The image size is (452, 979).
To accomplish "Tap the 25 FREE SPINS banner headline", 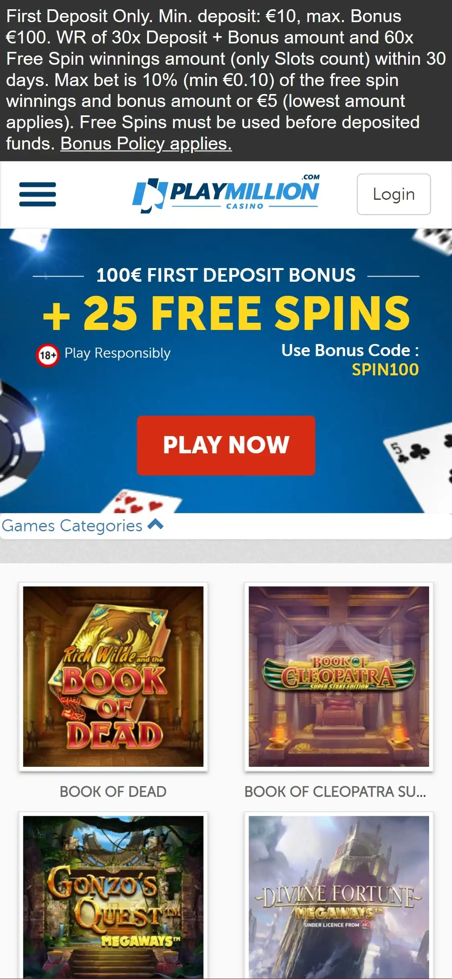I will [226, 313].
